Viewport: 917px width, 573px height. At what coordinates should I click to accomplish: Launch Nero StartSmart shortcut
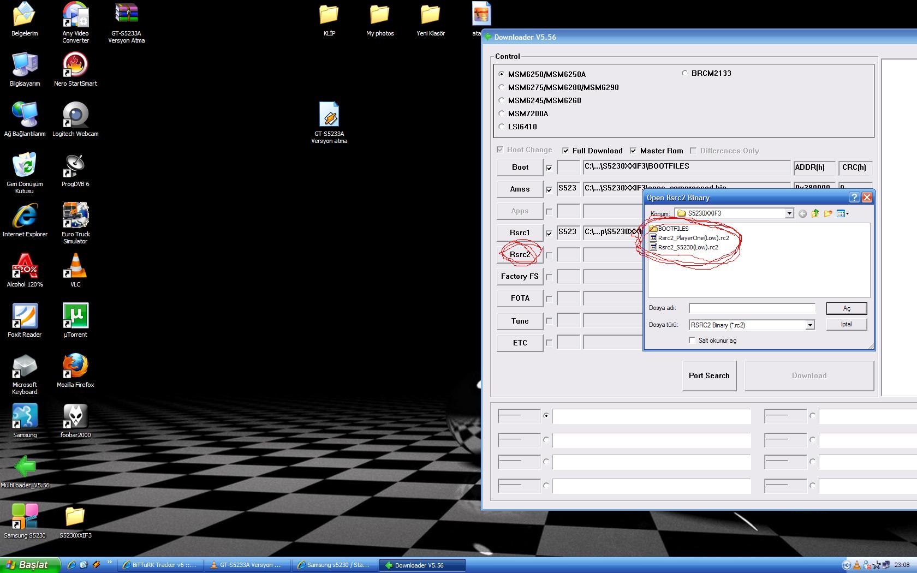coord(75,69)
